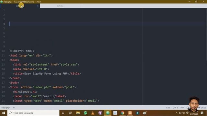The height and width of the screenshot is (116, 207).
Task: Open the Git (0) panel from status bar
Action: (202, 108)
